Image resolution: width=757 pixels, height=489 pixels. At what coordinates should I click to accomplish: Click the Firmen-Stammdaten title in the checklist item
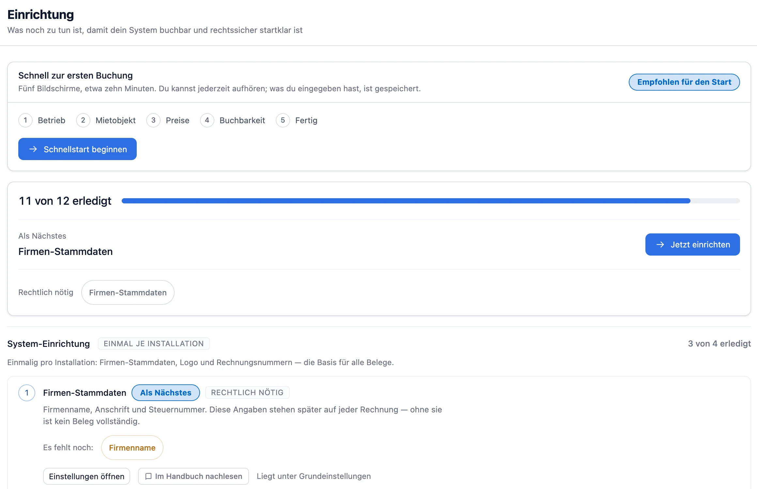[85, 393]
